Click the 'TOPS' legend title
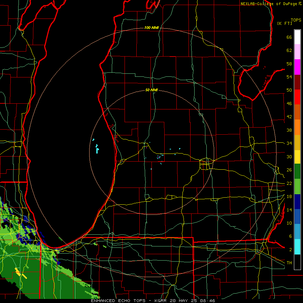The image size is (303, 303). (x=296, y=20)
